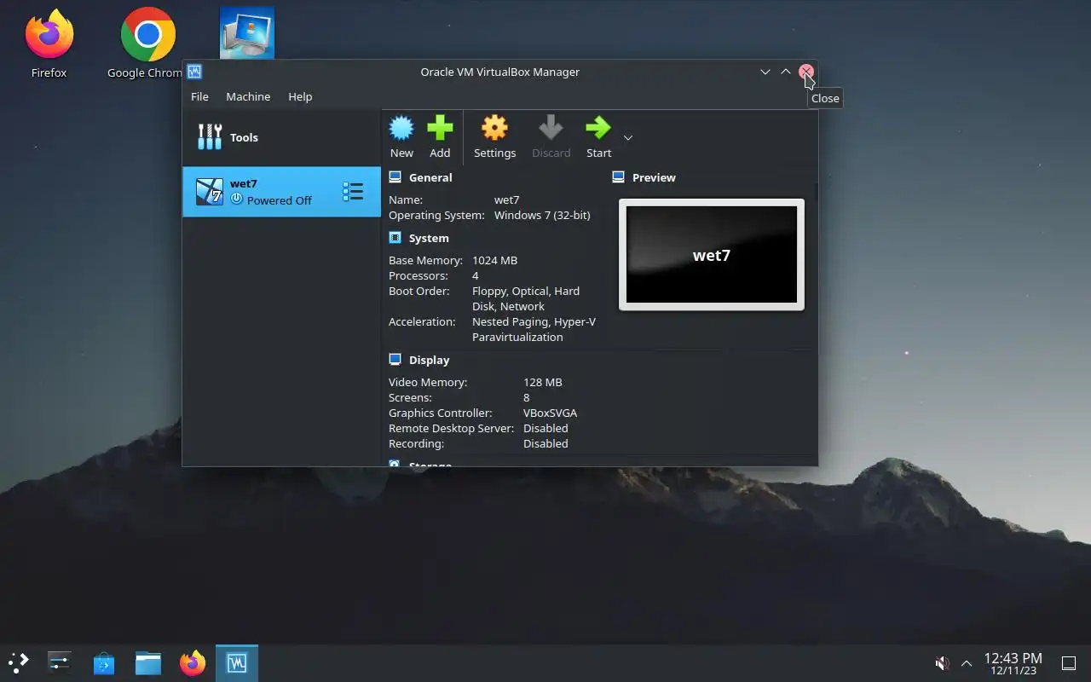Open the File menu
Viewport: 1091px width, 682px height.
[x=199, y=96]
